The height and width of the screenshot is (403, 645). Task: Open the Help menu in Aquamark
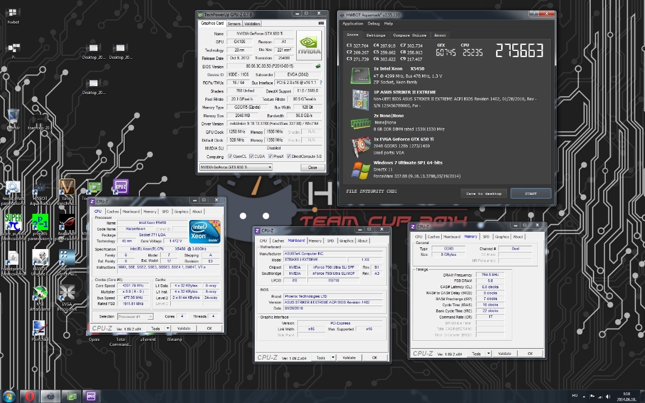[x=389, y=24]
